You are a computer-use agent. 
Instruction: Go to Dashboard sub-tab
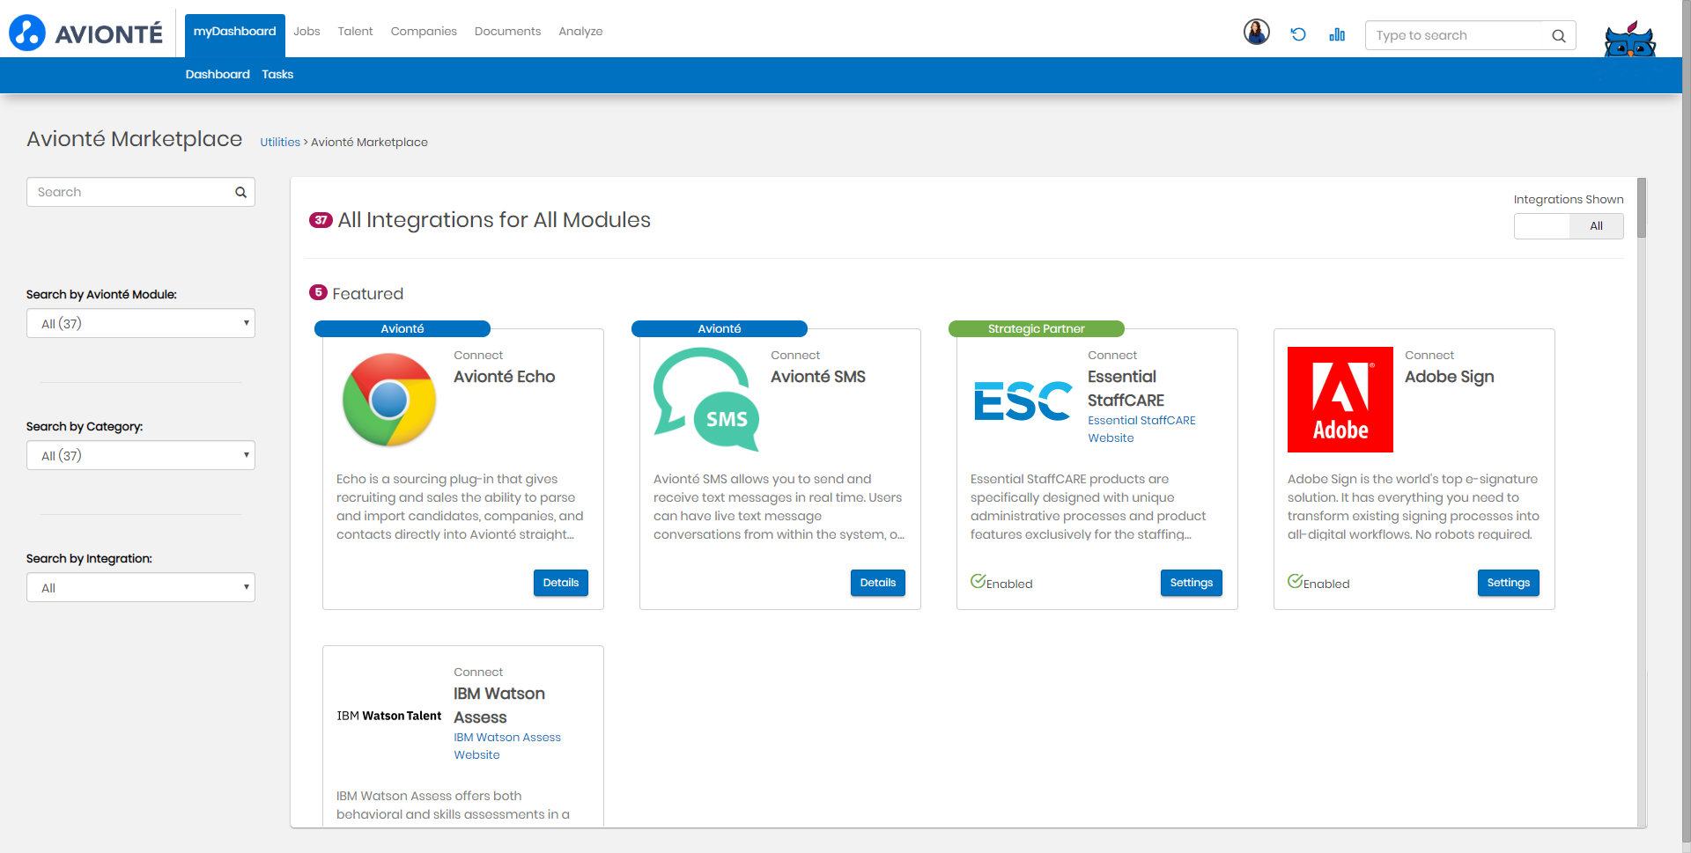218,75
